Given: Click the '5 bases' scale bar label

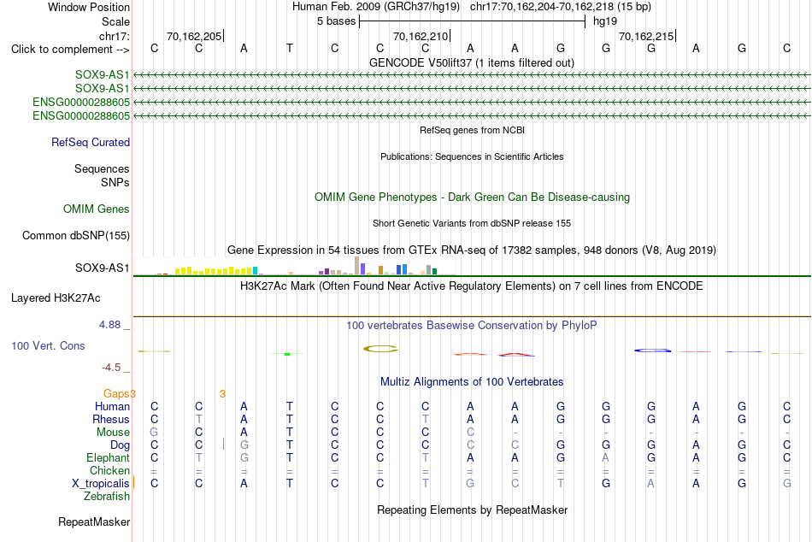Looking at the screenshot, I should (x=337, y=21).
